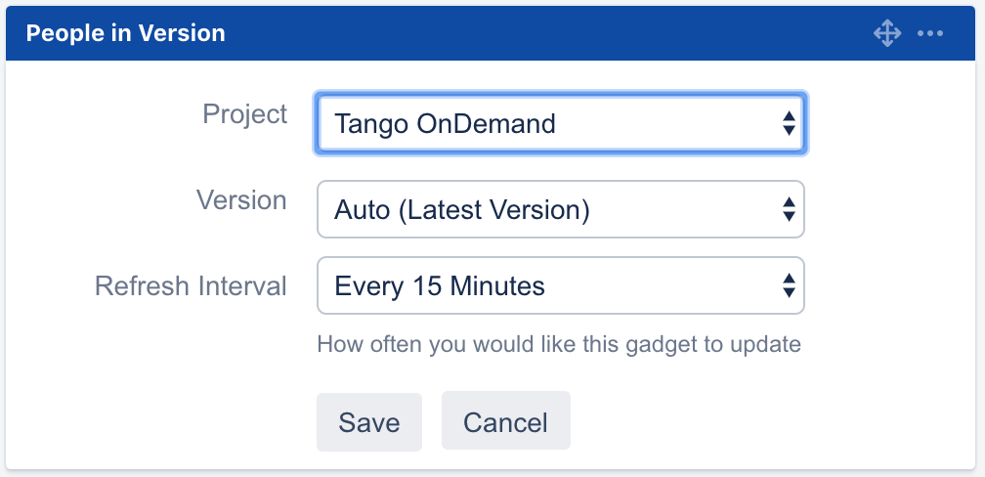Open the Project dropdown showing Tango OnDemand
This screenshot has height=477, width=985.
point(560,124)
